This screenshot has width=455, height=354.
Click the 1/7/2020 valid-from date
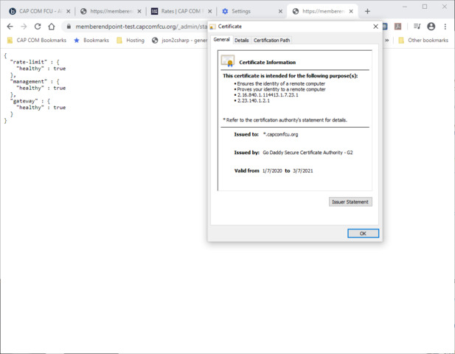point(272,170)
